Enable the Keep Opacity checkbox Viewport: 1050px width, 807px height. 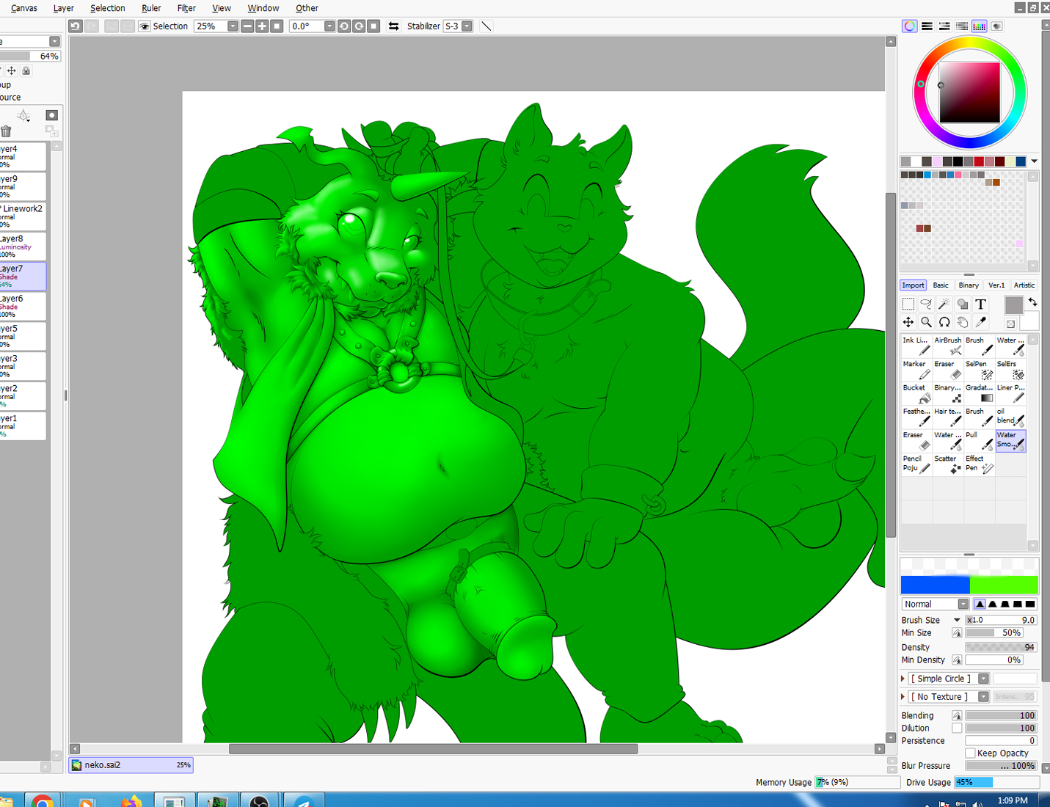click(x=970, y=753)
